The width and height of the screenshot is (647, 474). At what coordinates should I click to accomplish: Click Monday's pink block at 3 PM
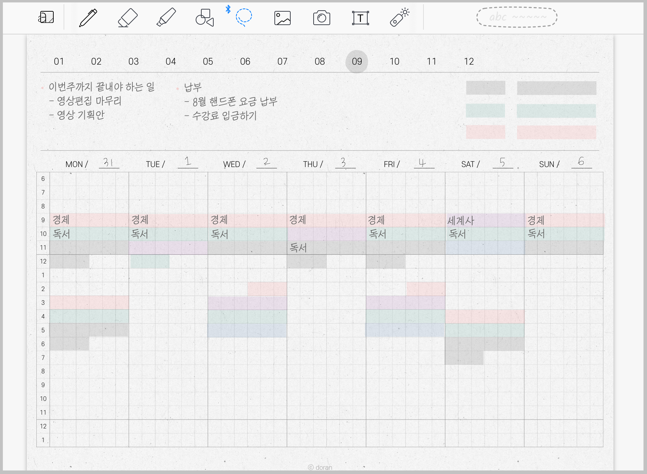click(x=89, y=303)
